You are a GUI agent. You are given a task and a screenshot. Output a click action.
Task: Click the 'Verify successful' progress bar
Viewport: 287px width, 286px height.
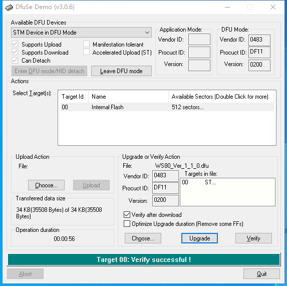coord(144,259)
